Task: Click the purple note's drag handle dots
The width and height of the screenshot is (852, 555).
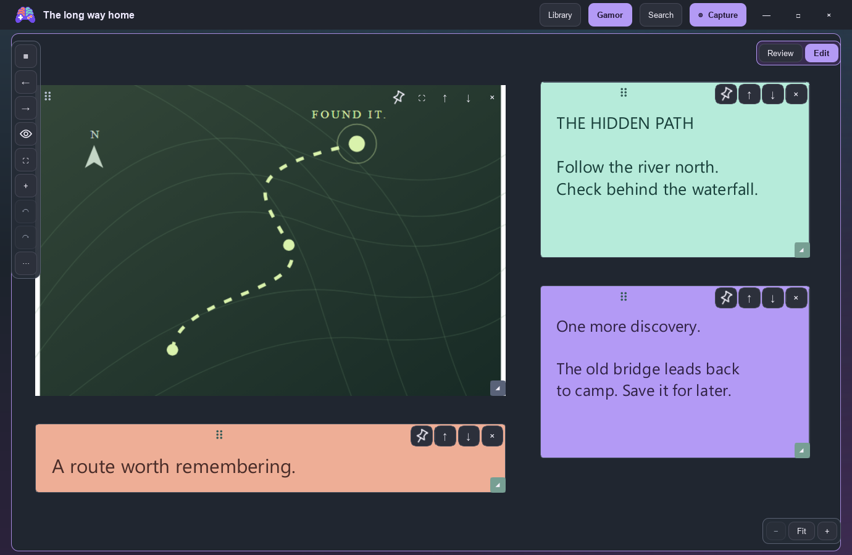Action: [x=624, y=297]
